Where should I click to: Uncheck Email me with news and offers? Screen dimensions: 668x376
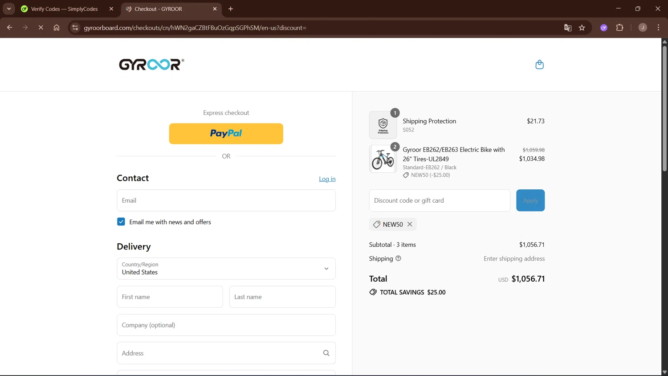tap(121, 222)
